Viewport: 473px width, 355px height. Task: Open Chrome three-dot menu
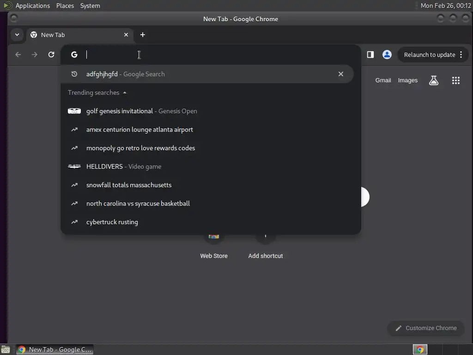pos(461,55)
